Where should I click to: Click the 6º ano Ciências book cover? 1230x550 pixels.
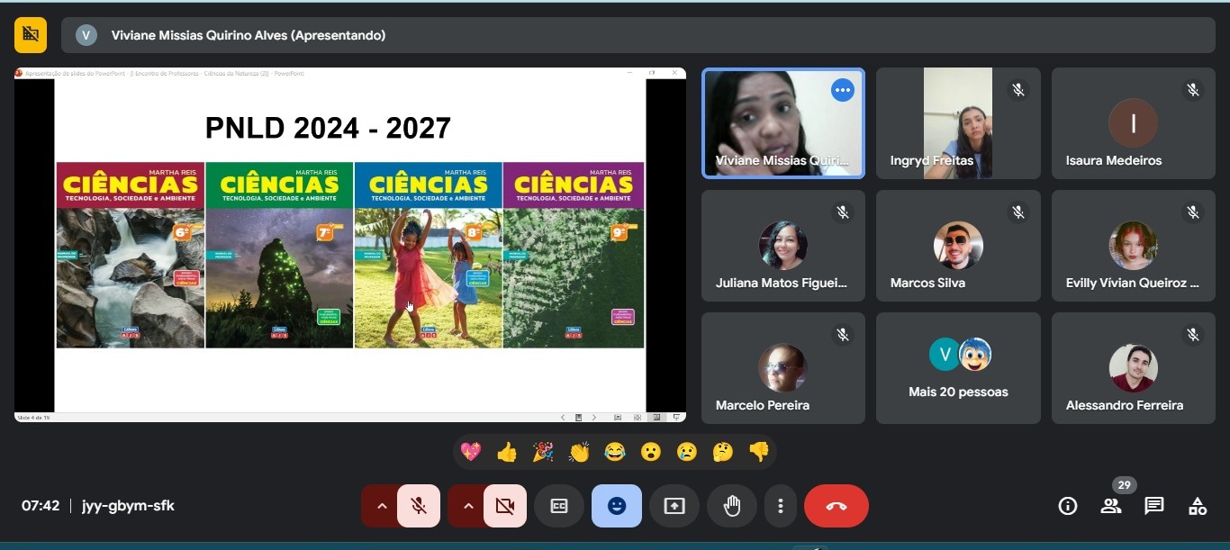tap(131, 255)
